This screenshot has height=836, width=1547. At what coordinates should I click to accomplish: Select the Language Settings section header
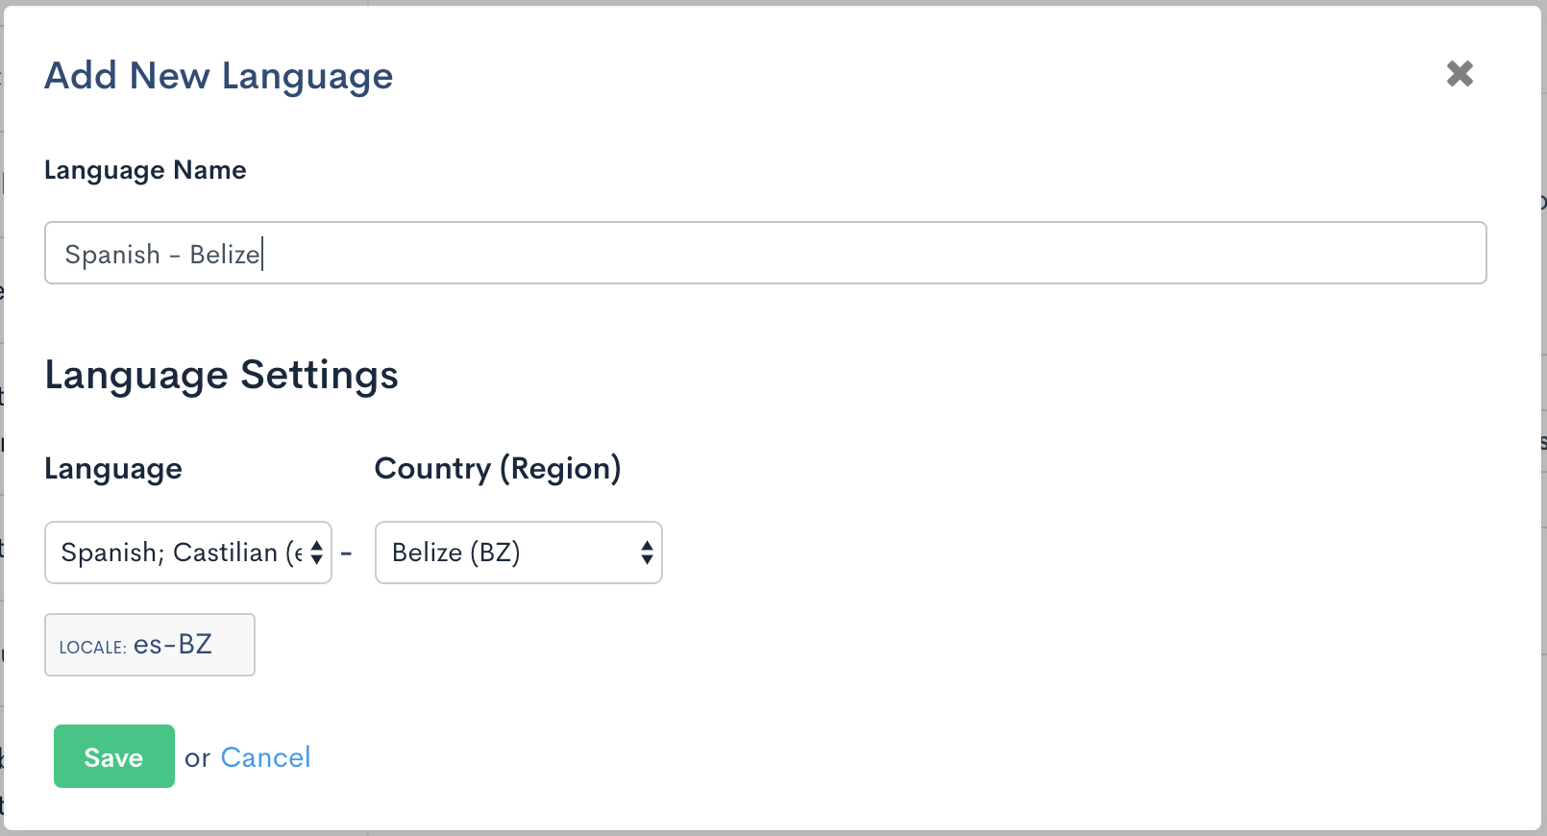point(221,376)
